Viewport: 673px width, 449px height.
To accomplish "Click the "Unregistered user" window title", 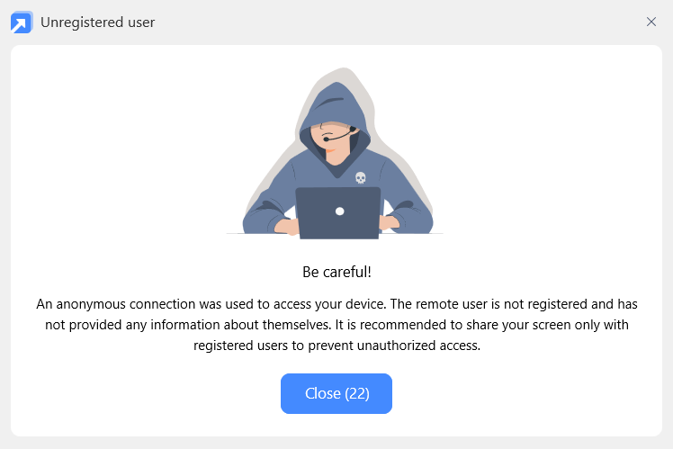I will pyautogui.click(x=97, y=22).
